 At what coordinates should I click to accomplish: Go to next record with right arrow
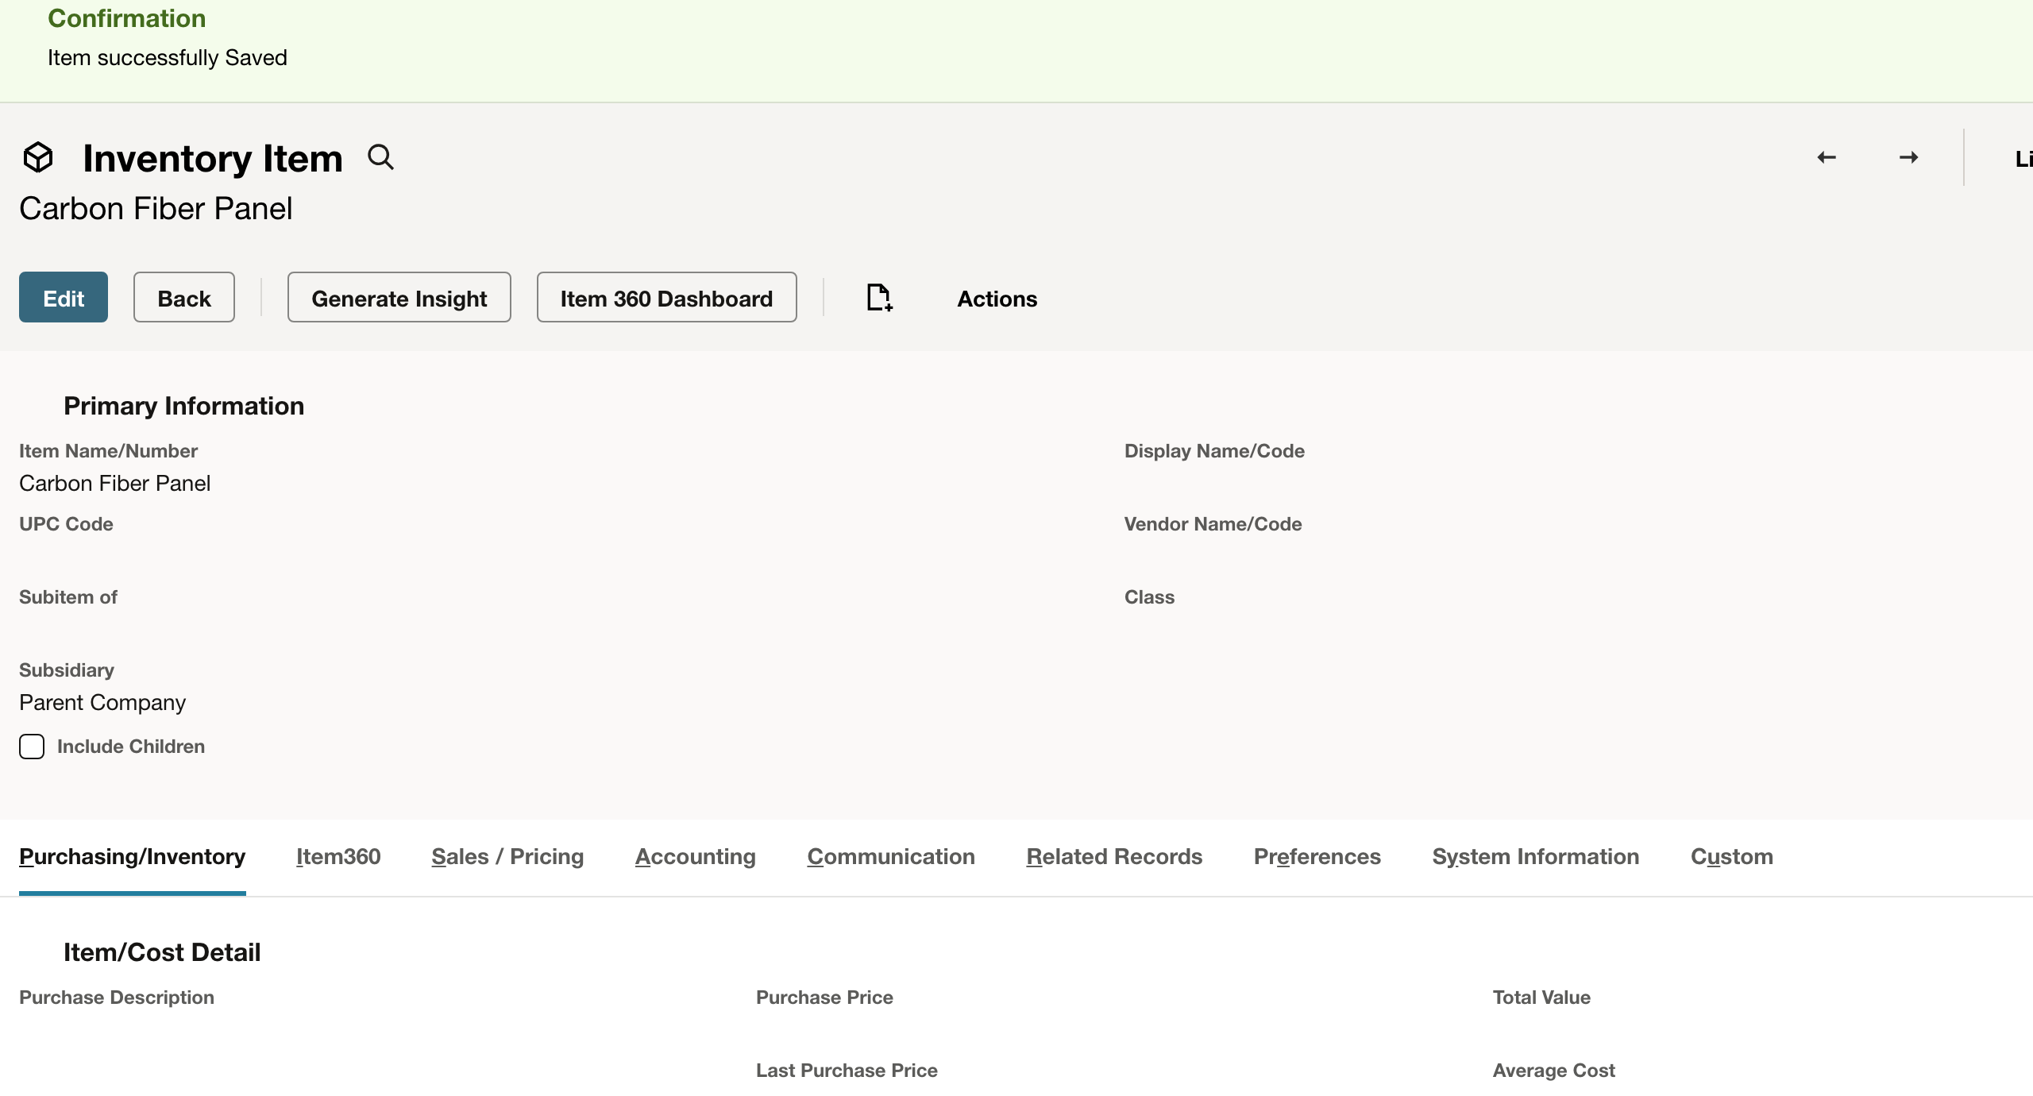coord(1909,157)
